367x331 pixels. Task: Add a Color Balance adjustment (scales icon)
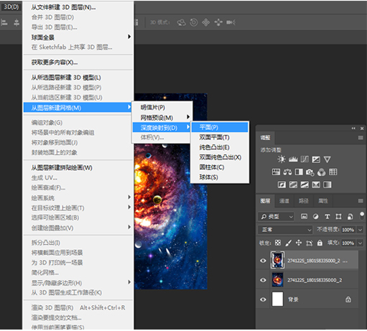tap(287, 172)
